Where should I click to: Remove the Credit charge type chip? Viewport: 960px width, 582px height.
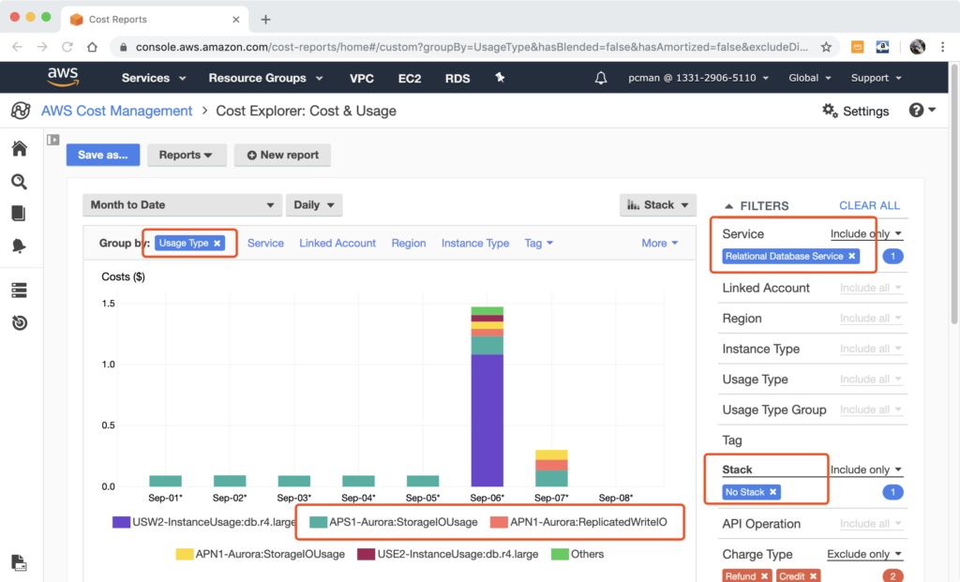click(x=813, y=576)
